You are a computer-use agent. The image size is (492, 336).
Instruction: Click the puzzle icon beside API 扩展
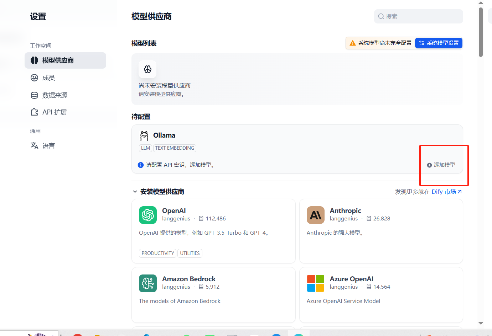34,112
